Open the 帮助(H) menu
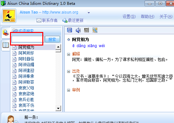Viewport: 174px width, 123px height. 148,17
